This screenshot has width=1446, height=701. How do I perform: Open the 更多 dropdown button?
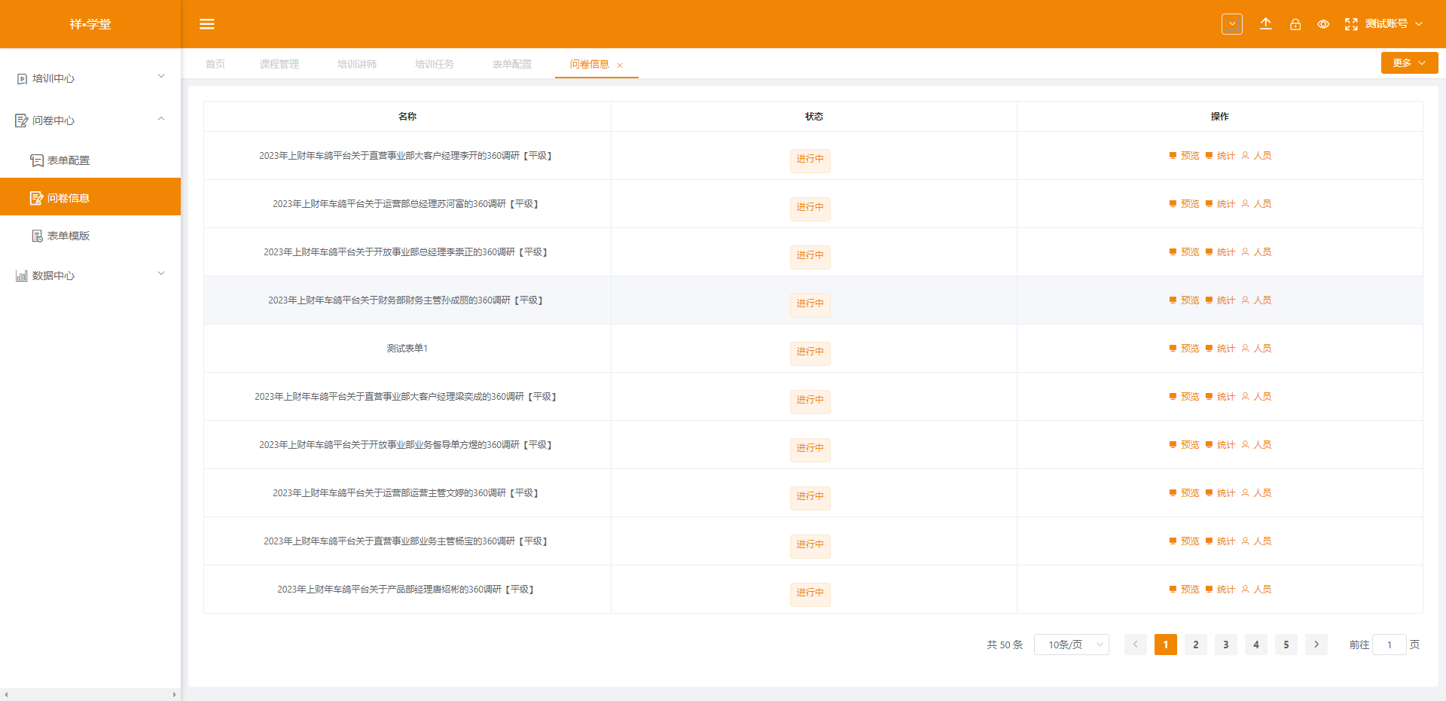point(1409,63)
